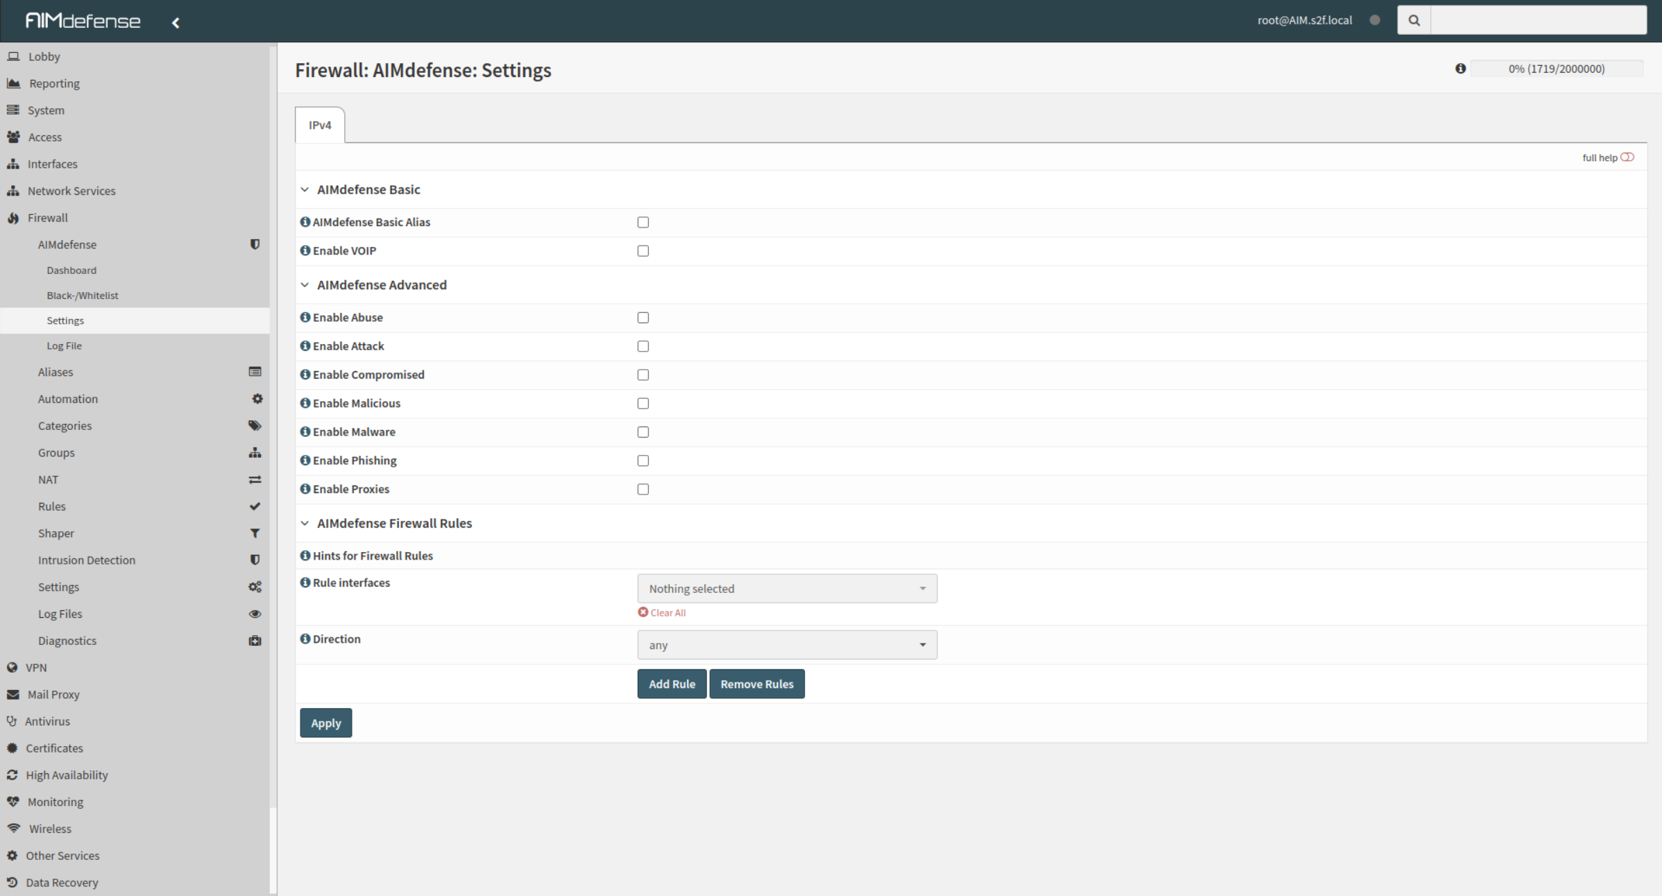Click info icon for Enable Attack

pyautogui.click(x=305, y=345)
